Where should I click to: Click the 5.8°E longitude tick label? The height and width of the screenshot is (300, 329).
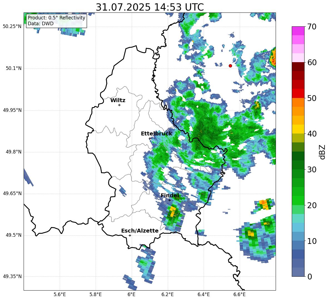pos(96,294)
